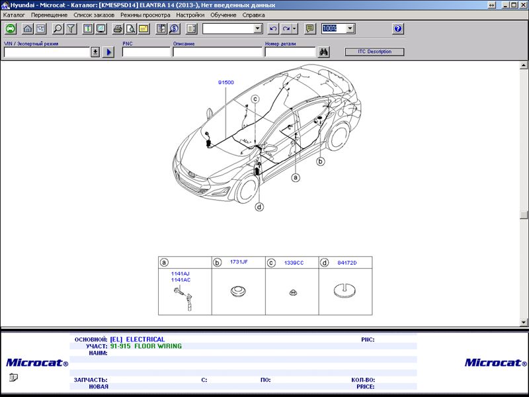Click the title bar double-arrow resize icon

(x=492, y=5)
